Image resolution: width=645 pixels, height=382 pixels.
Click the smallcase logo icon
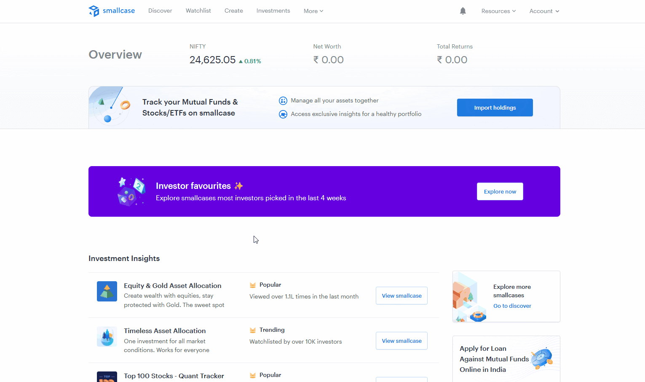point(94,11)
